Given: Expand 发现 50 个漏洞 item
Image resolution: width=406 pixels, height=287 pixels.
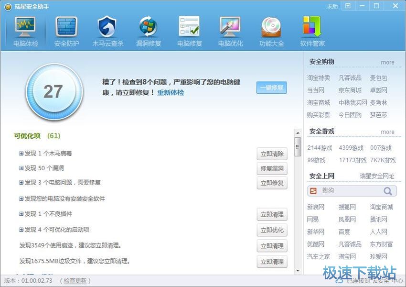Looking at the screenshot, I should (x=21, y=168).
